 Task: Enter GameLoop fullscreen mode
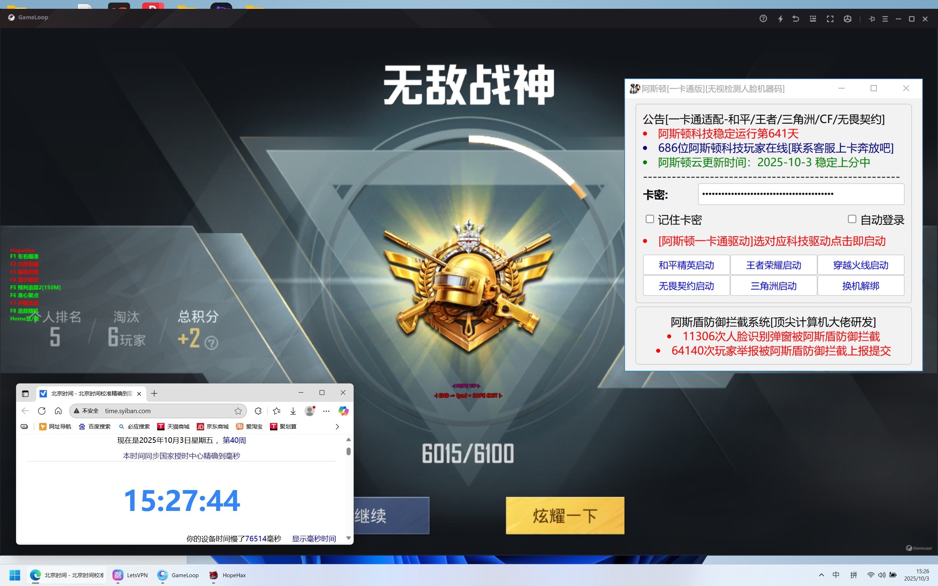(830, 19)
